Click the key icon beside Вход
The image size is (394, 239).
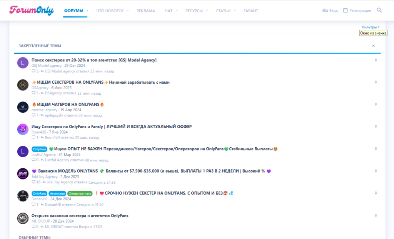coord(325,10)
